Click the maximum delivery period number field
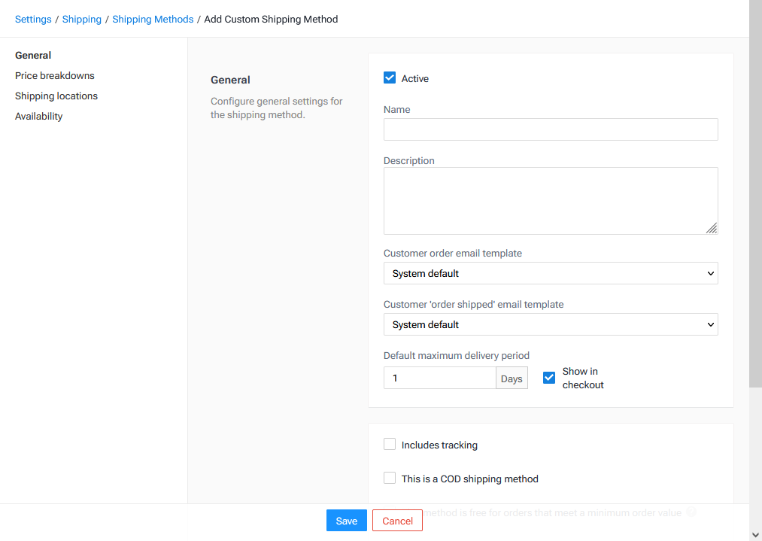 pos(440,377)
